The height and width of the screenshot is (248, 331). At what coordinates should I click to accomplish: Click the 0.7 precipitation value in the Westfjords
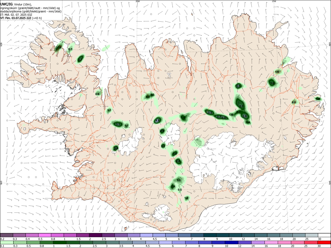point(70,49)
